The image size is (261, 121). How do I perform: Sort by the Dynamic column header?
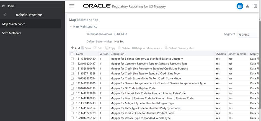221,54
